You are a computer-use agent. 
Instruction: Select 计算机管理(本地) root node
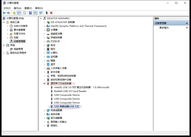15,18
